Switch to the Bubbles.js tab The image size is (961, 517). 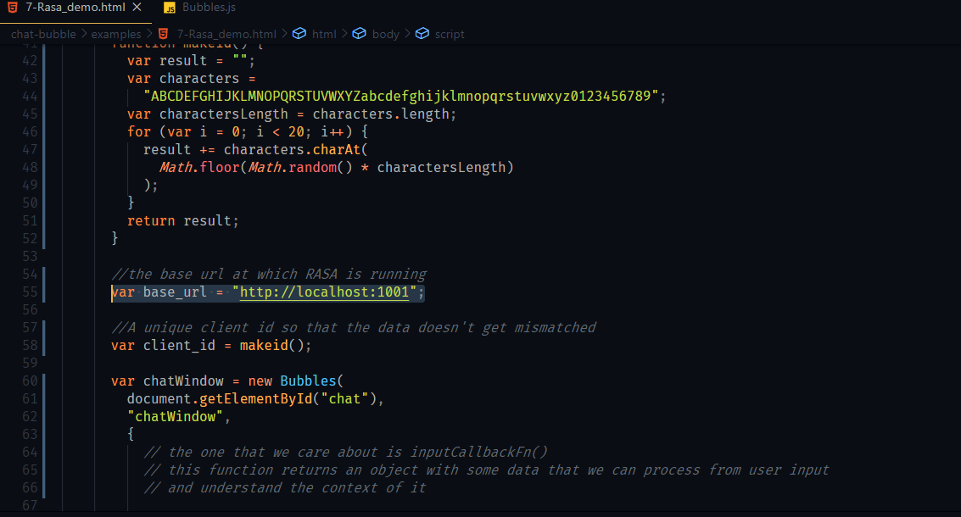209,8
